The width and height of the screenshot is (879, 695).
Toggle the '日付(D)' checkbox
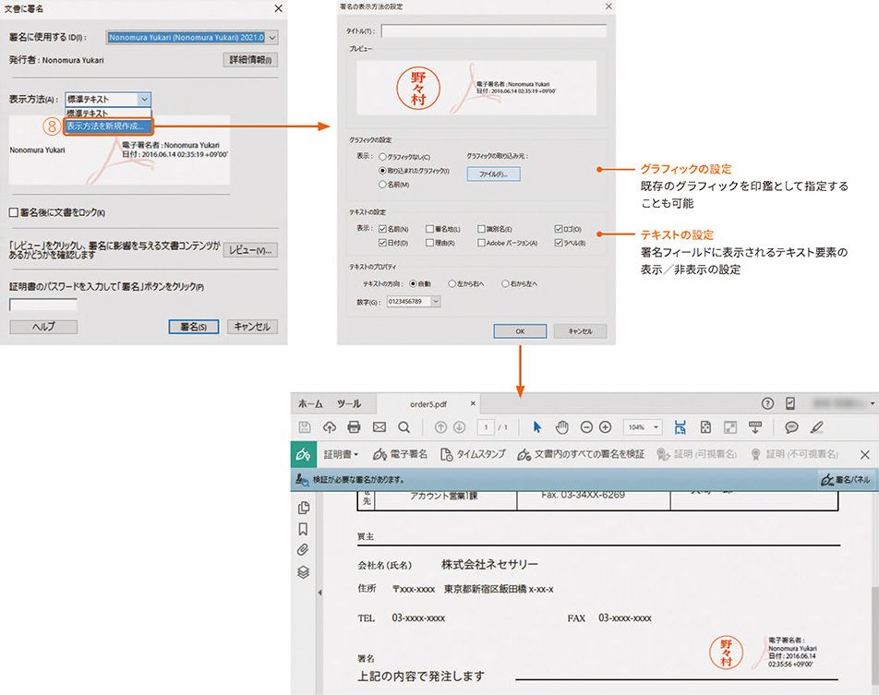pyautogui.click(x=383, y=243)
